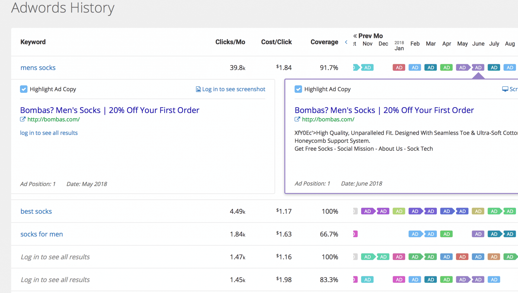Click the Date: May 2018 label
Viewport: 518px width, 293px height.
[x=87, y=184]
